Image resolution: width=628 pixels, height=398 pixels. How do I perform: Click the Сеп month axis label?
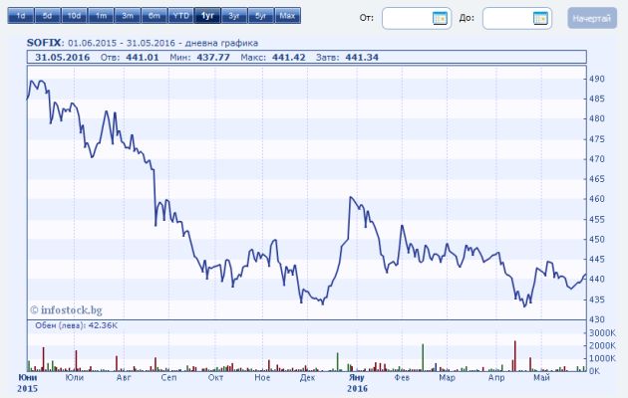click(168, 378)
